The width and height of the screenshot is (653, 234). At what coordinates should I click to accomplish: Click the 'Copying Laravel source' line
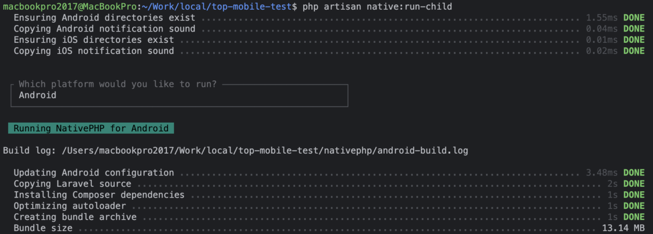click(72, 184)
